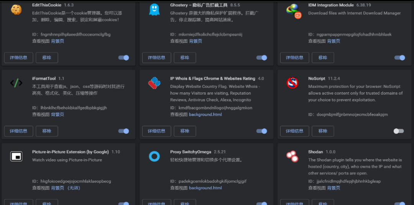Click the Shodan red circles icon
The image size is (414, 205).
pyautogui.click(x=292, y=157)
